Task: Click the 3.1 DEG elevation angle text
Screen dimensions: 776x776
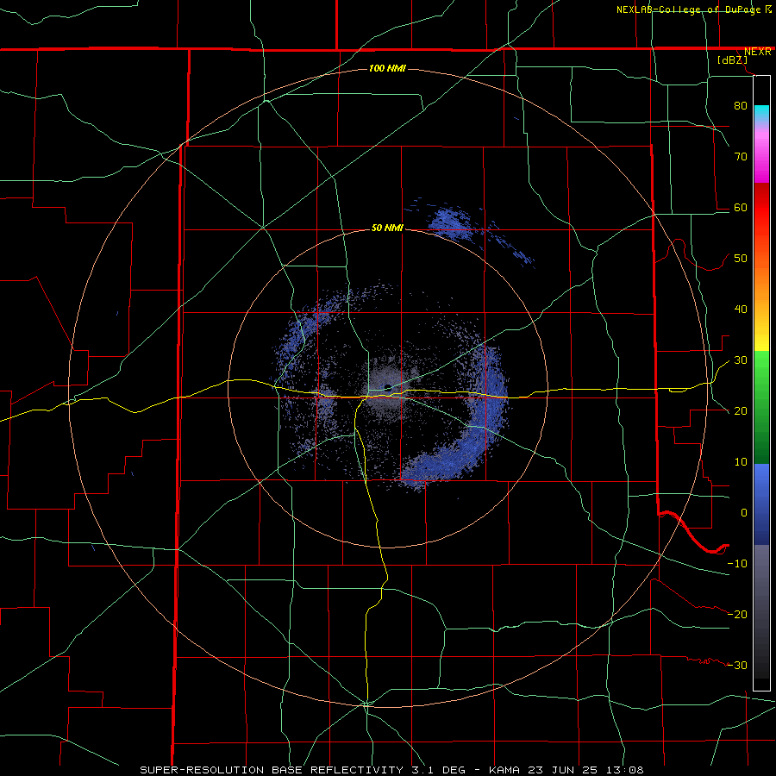Action: click(437, 770)
